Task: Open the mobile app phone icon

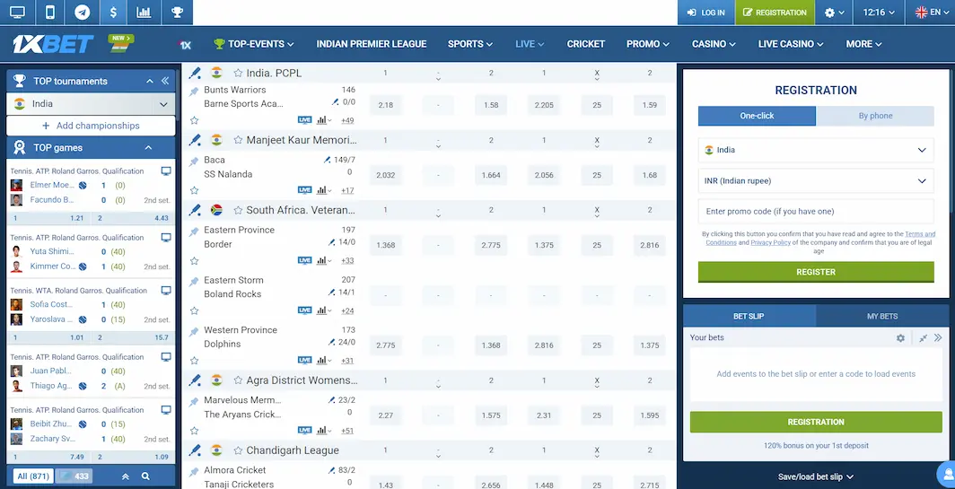Action: pyautogui.click(x=50, y=13)
